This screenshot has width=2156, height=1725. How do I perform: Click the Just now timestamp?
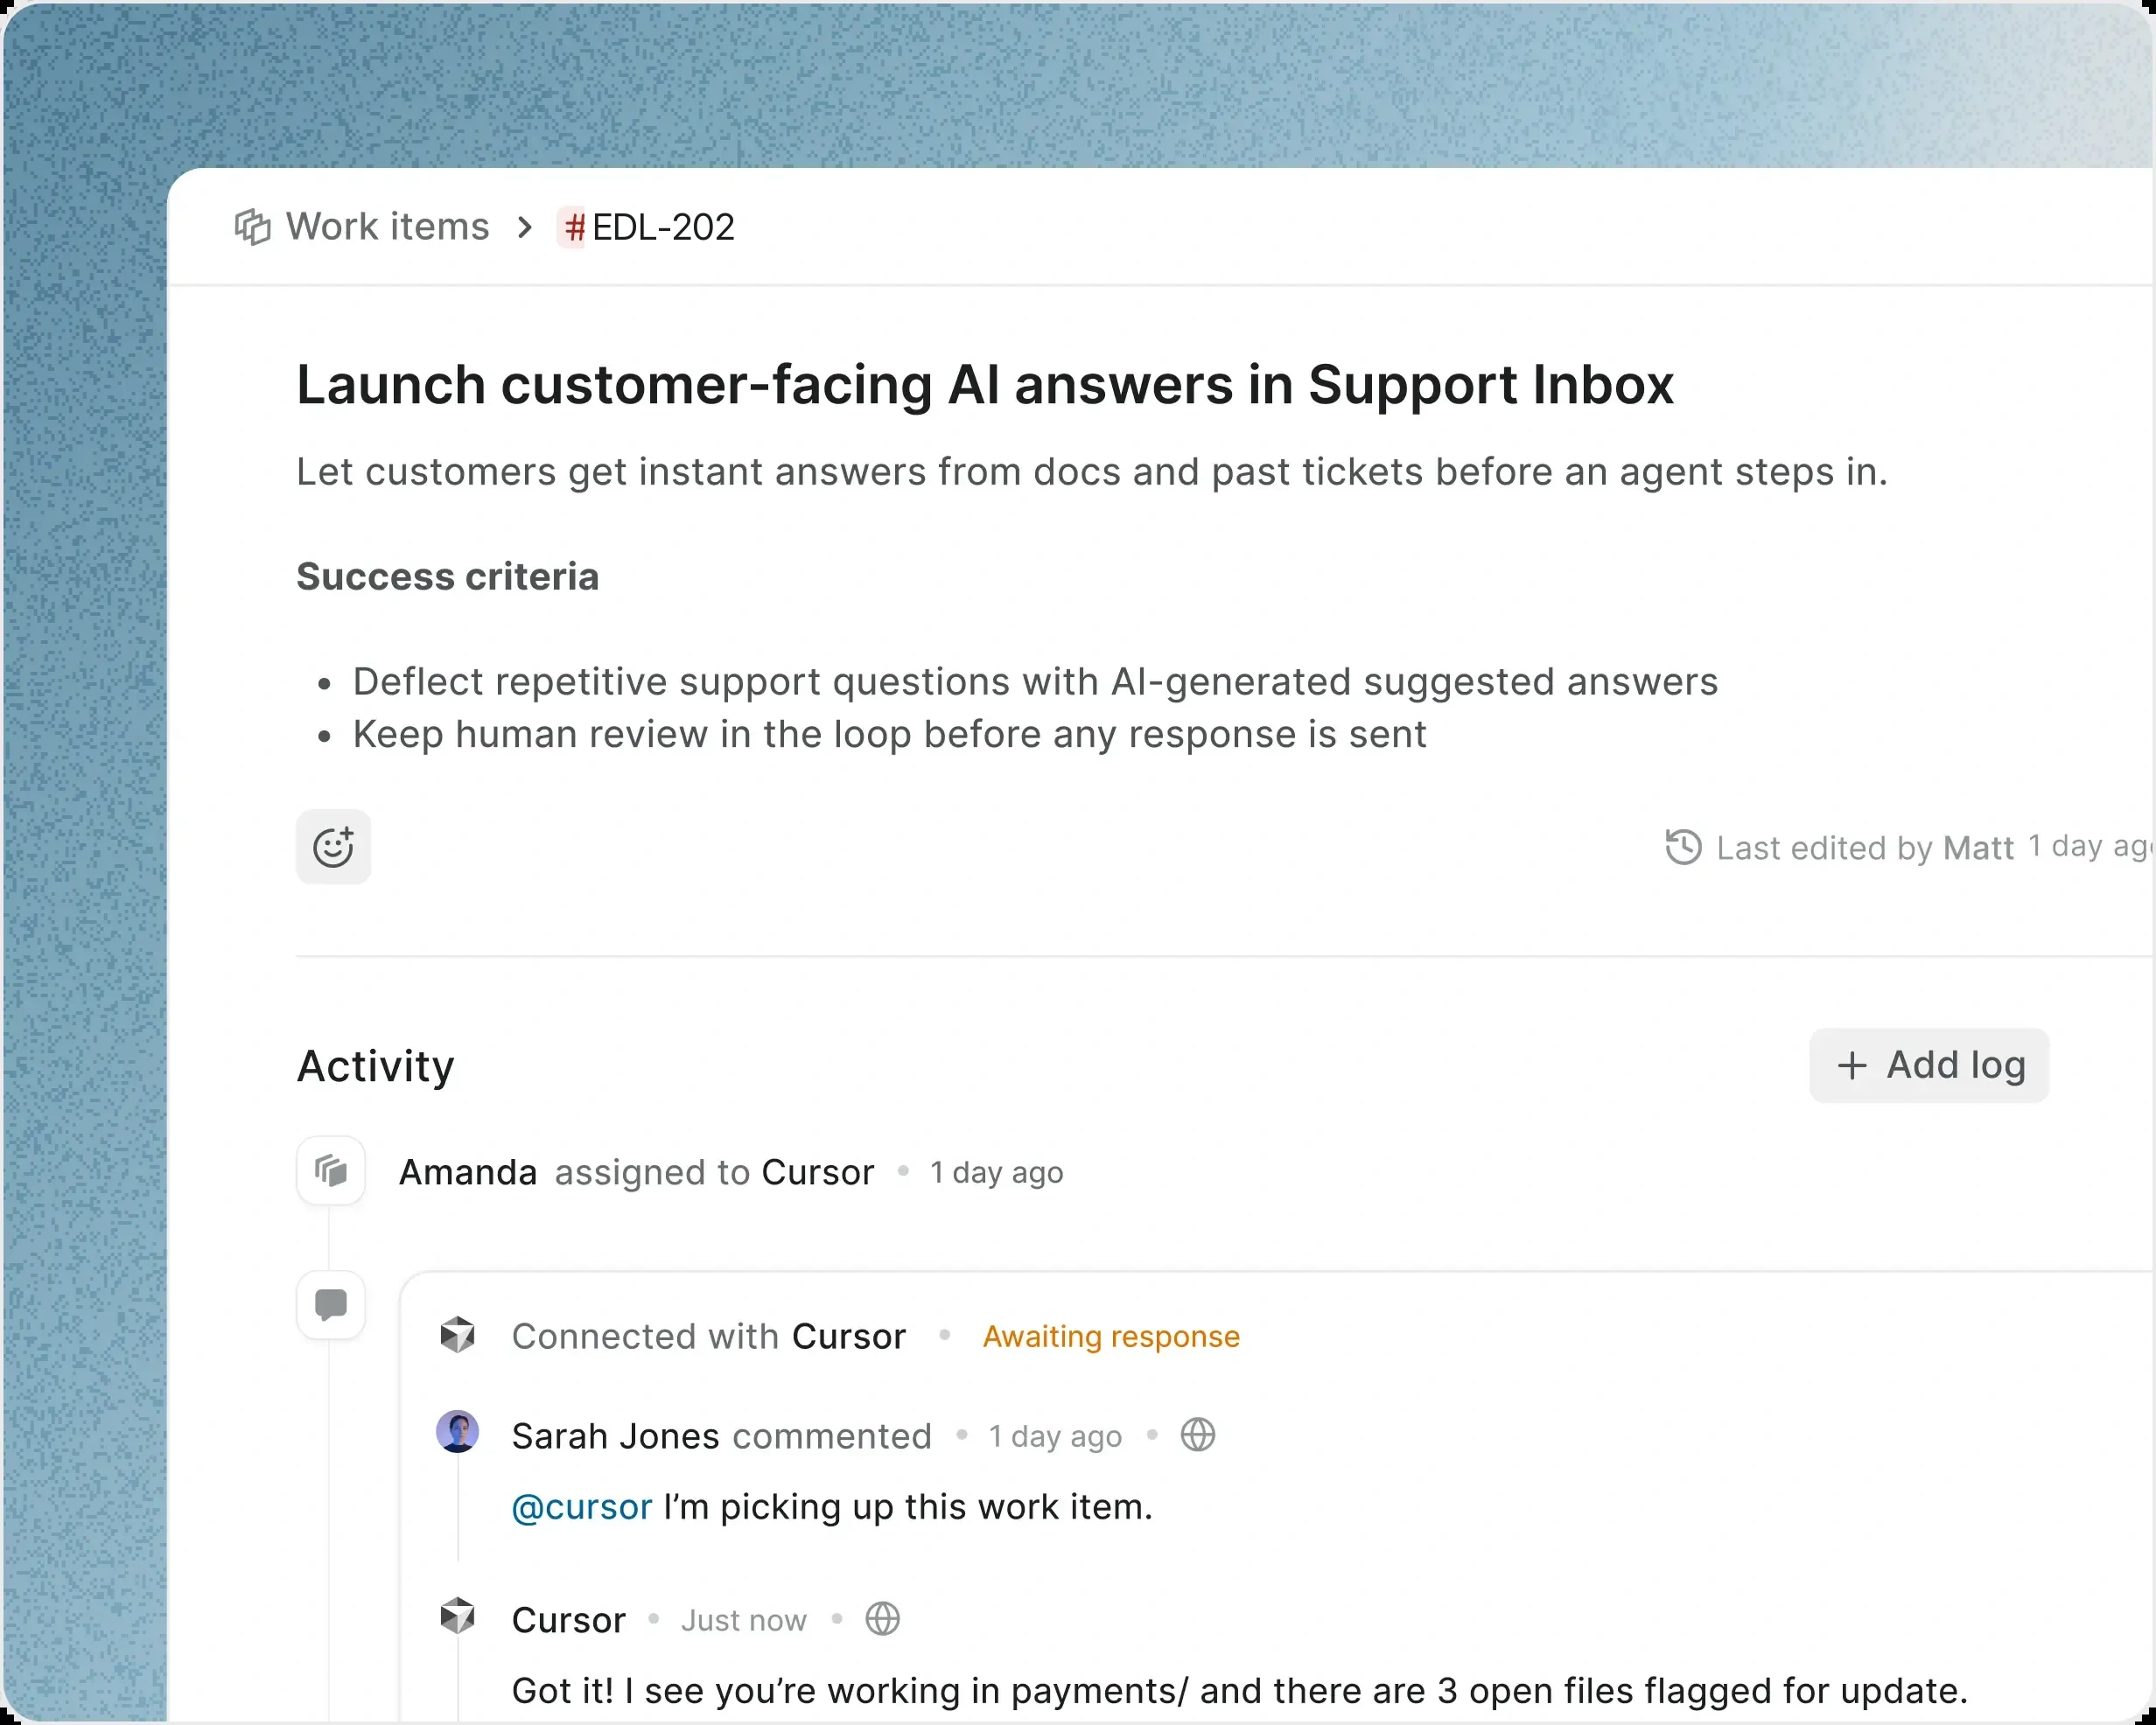743,1621
